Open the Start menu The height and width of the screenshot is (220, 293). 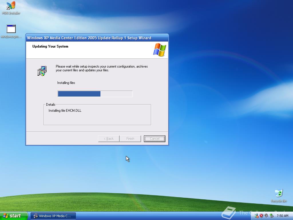coord(13,216)
